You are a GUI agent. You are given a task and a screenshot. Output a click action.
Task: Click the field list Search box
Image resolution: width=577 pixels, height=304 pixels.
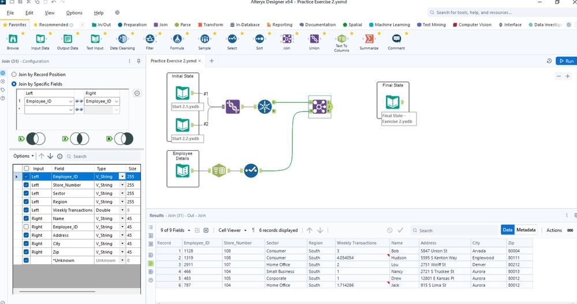click(x=103, y=156)
